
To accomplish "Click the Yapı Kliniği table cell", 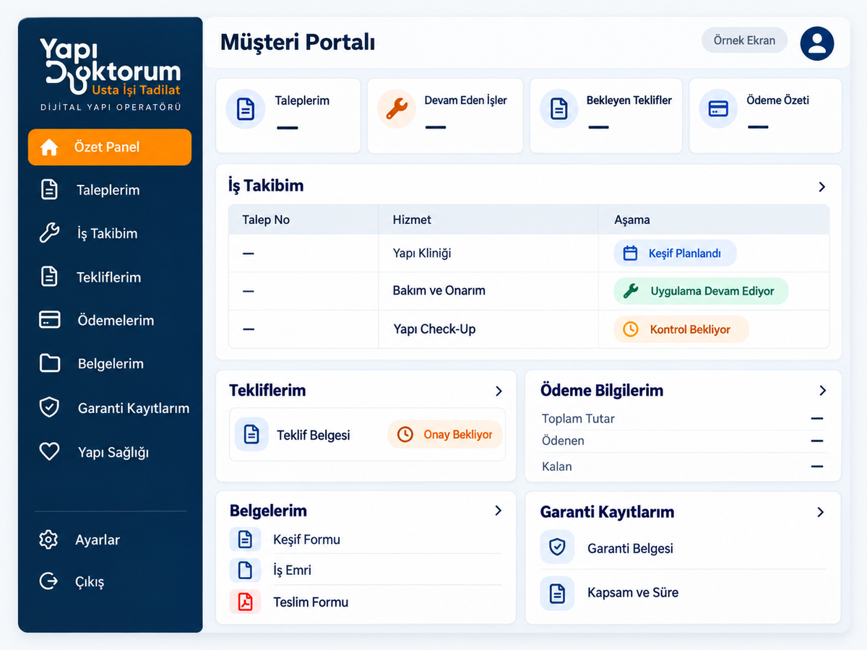I will tap(488, 253).
